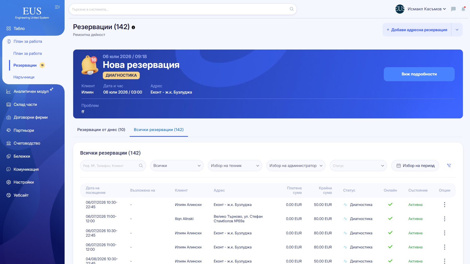The width and height of the screenshot is (470, 264).
Task: Go to Табло in the sidebar
Action: click(x=19, y=28)
